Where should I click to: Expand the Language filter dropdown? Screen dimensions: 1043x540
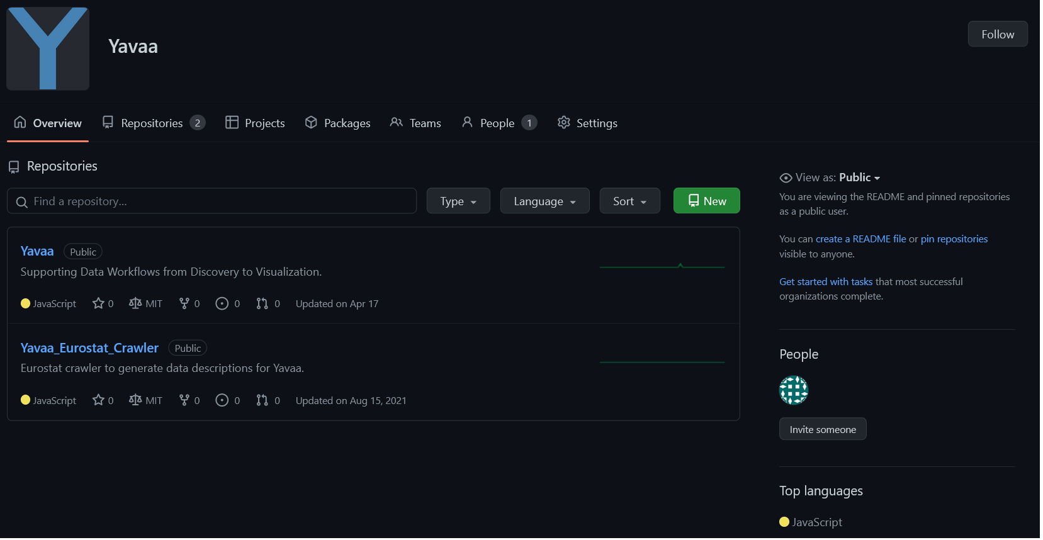point(544,201)
